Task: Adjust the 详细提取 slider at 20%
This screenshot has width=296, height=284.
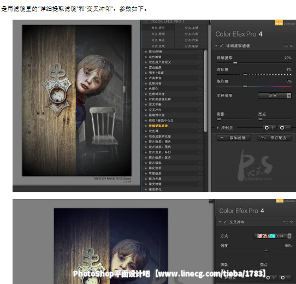Action: pos(235,63)
